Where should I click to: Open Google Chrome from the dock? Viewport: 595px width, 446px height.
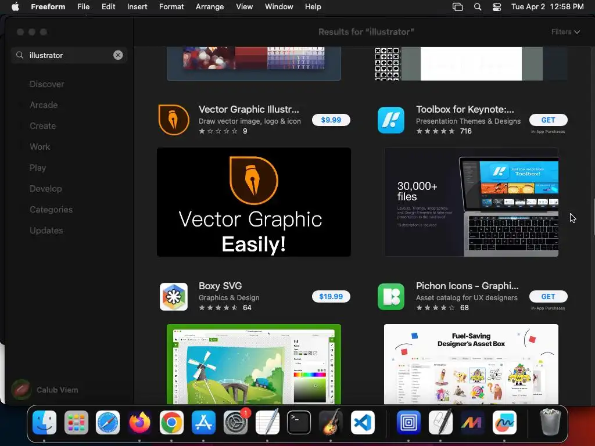click(171, 422)
